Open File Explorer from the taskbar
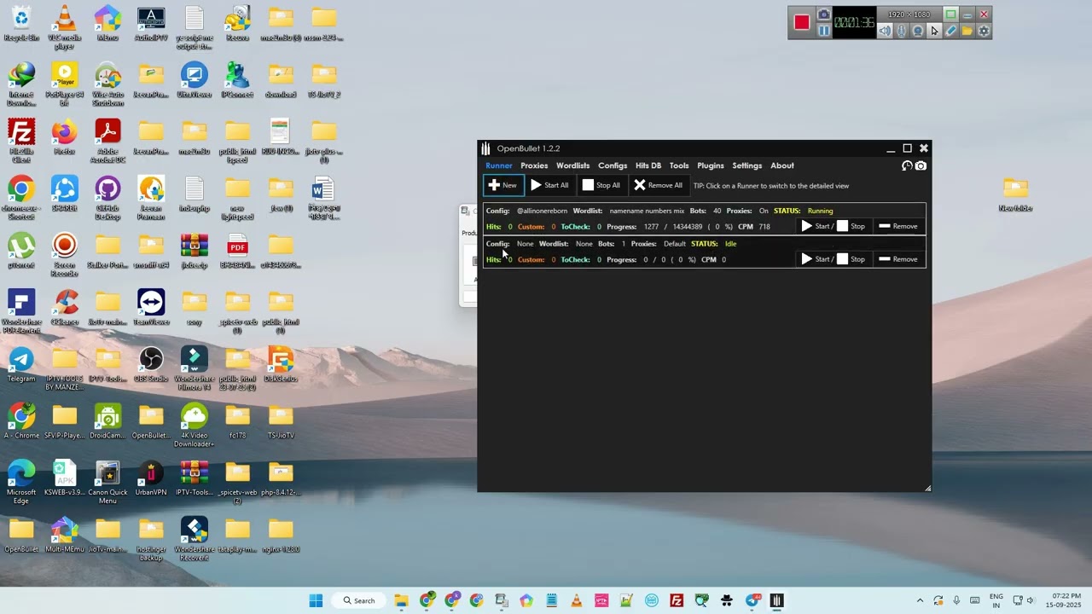Viewport: 1092px width, 614px height. pos(401,600)
